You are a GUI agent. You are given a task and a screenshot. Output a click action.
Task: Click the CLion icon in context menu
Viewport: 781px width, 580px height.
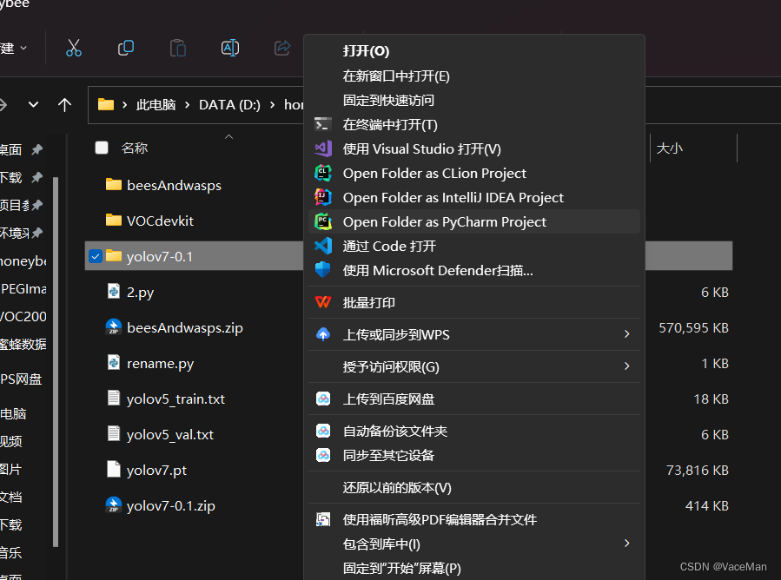[323, 173]
